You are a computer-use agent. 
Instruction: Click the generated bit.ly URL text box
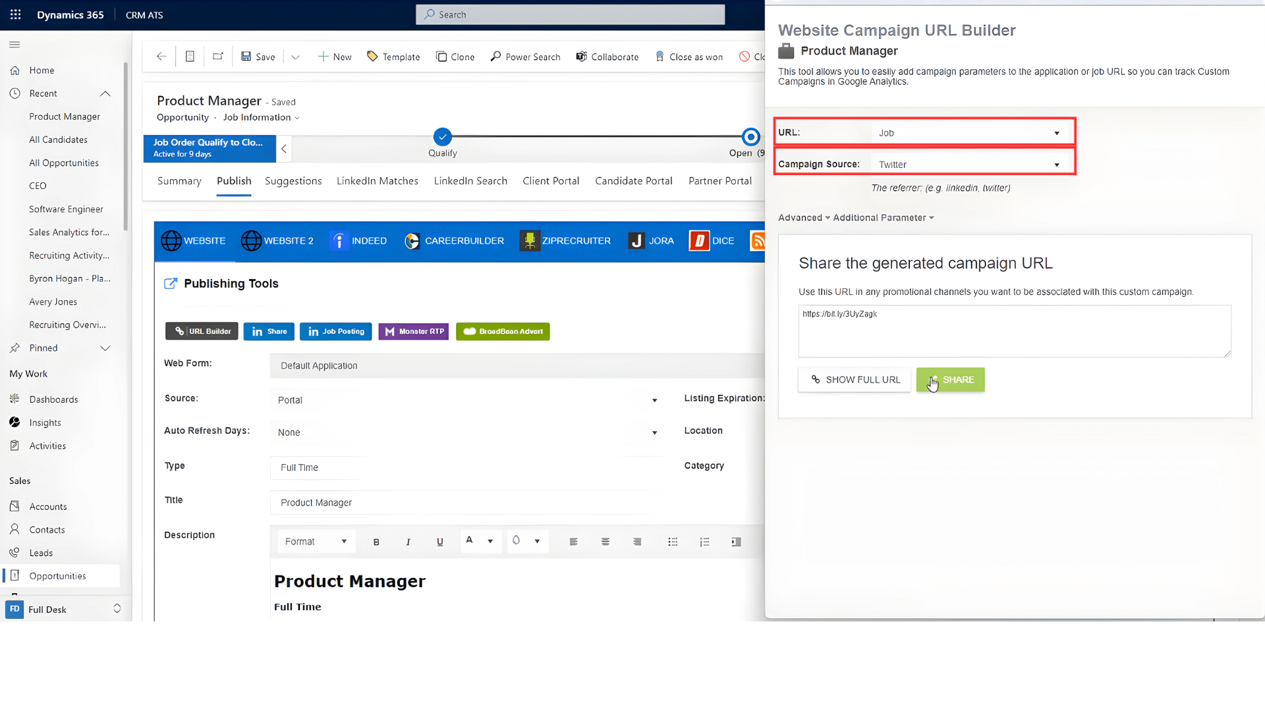pyautogui.click(x=1015, y=331)
